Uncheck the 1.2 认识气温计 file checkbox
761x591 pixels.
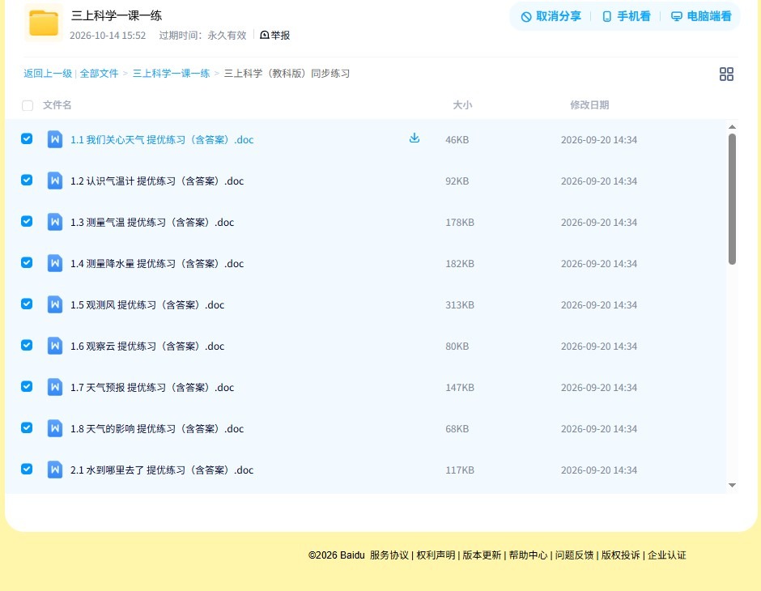(27, 180)
